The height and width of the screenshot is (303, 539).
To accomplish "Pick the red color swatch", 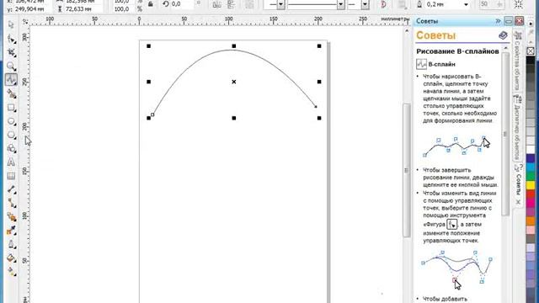I will pos(531,194).
